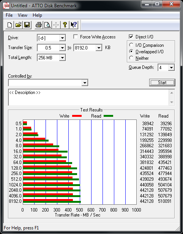Print the benchmark results icon
This screenshot has width=183, height=234.
point(39,25)
